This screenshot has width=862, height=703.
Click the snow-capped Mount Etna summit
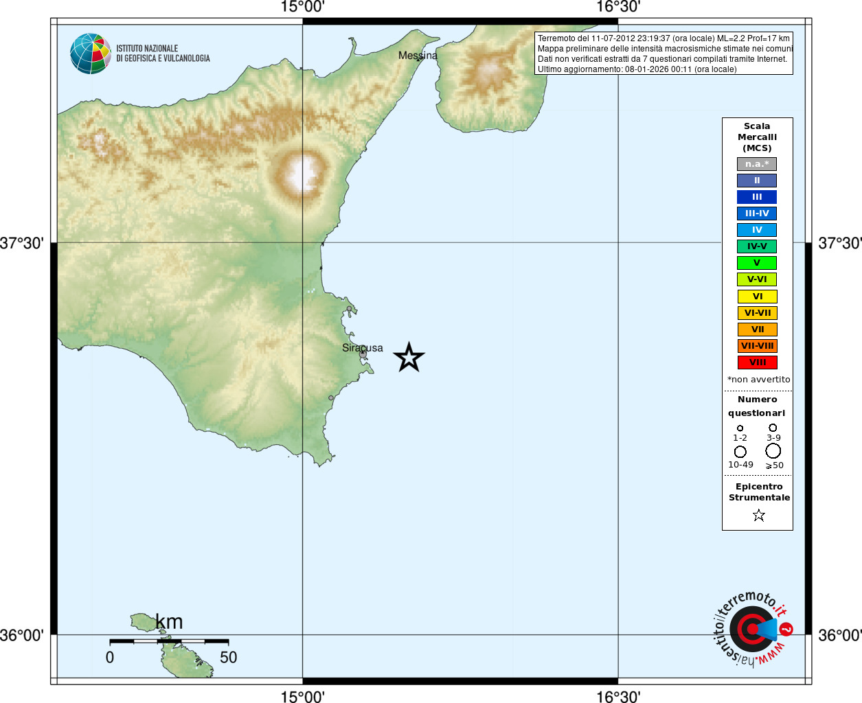point(302,172)
